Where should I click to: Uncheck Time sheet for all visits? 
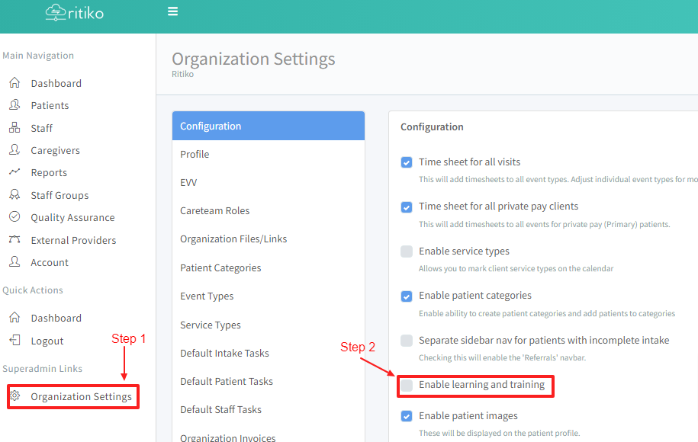(x=407, y=162)
